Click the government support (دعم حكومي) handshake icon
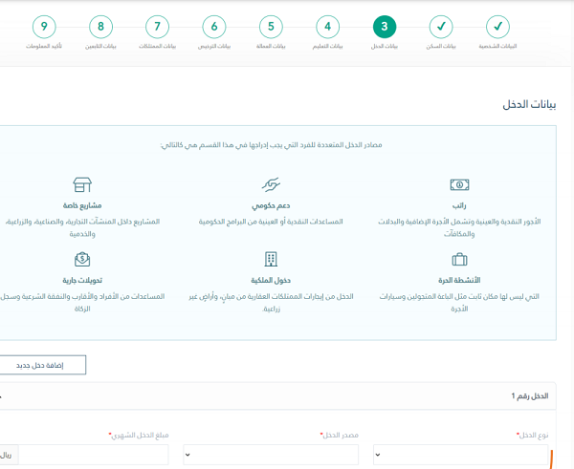Image resolution: width=574 pixels, height=469 pixels. 271,184
